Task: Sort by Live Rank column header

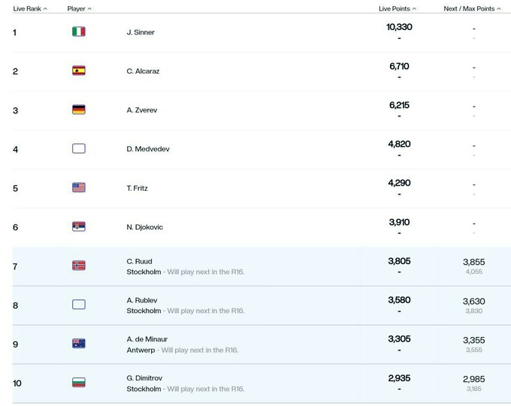Action: 30,9
